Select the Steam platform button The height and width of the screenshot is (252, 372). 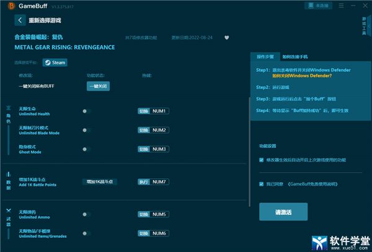55,63
